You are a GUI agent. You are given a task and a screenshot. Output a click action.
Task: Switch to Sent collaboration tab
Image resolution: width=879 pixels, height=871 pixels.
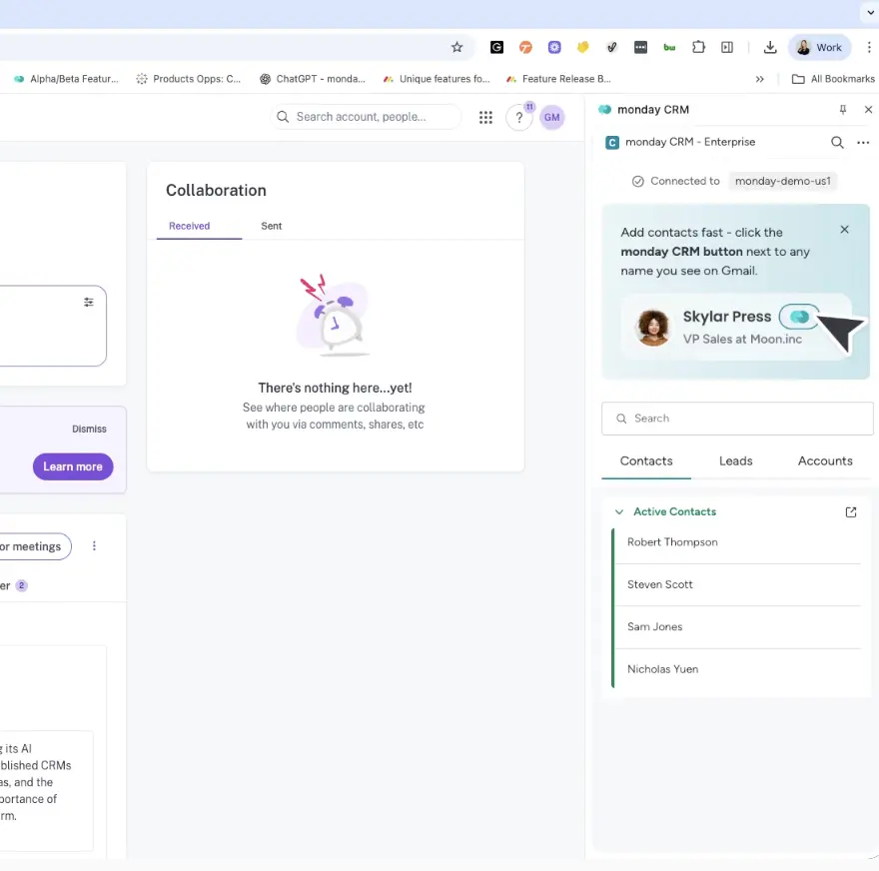[x=272, y=226]
